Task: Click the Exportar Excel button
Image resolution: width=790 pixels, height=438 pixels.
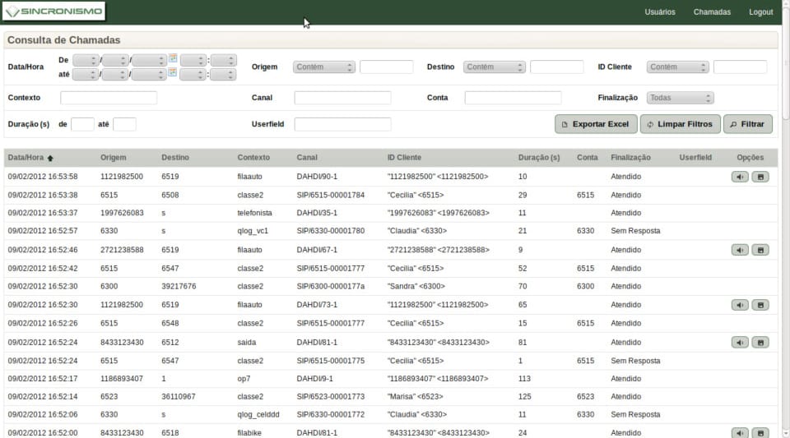Action: (x=596, y=124)
